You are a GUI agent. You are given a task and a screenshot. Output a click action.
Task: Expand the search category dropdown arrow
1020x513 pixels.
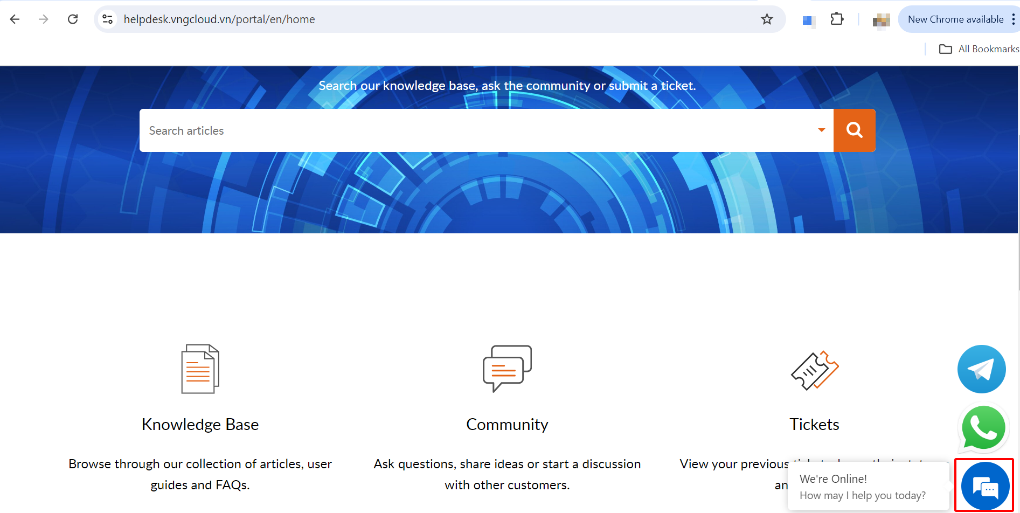point(822,130)
